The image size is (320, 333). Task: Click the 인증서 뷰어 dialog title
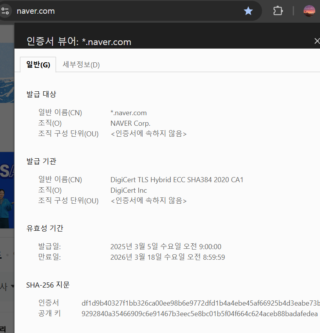pos(79,42)
